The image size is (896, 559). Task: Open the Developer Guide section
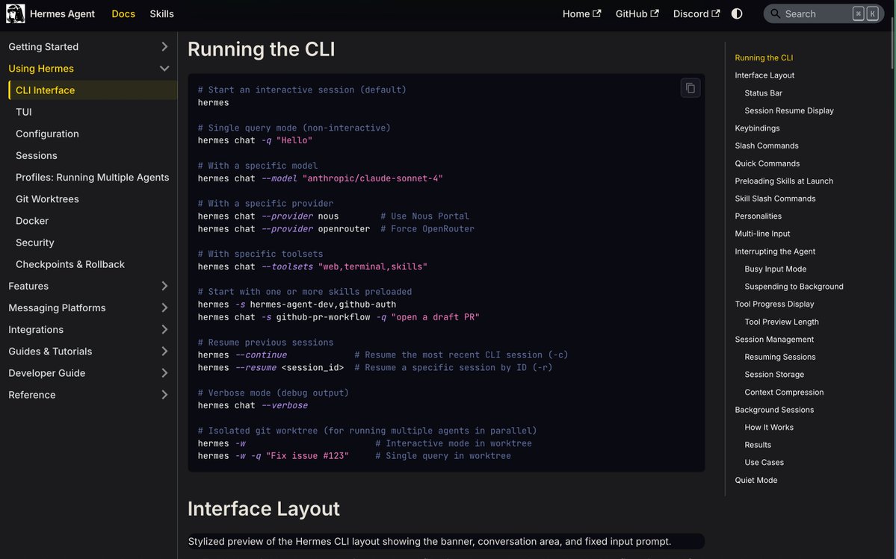47,373
